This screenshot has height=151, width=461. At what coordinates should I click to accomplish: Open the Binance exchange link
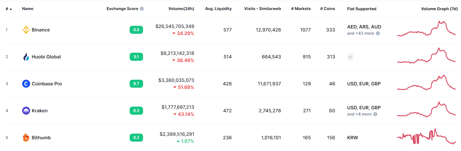[x=41, y=30]
